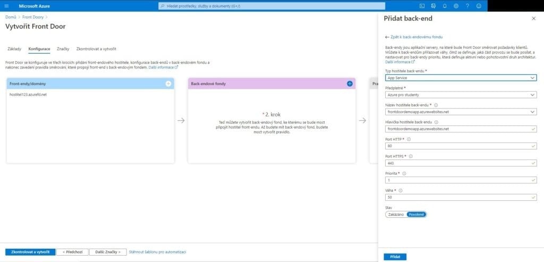This screenshot has width=544, height=262.
Task: Open the hamburger portal menu
Action: pos(7,6)
